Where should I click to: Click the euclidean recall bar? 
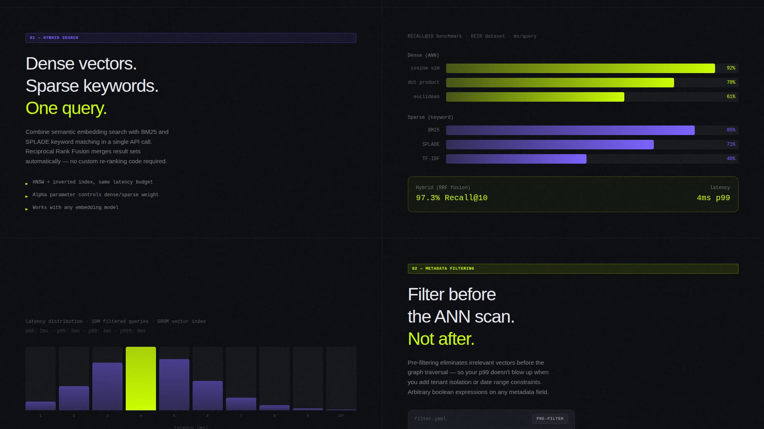[535, 97]
